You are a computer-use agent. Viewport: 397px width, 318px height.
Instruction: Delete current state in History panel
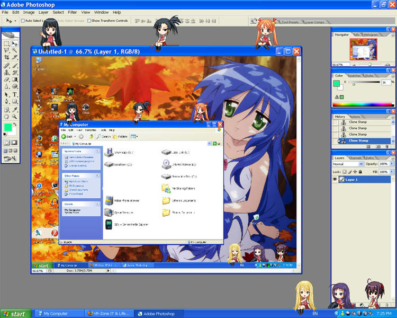coord(386,147)
